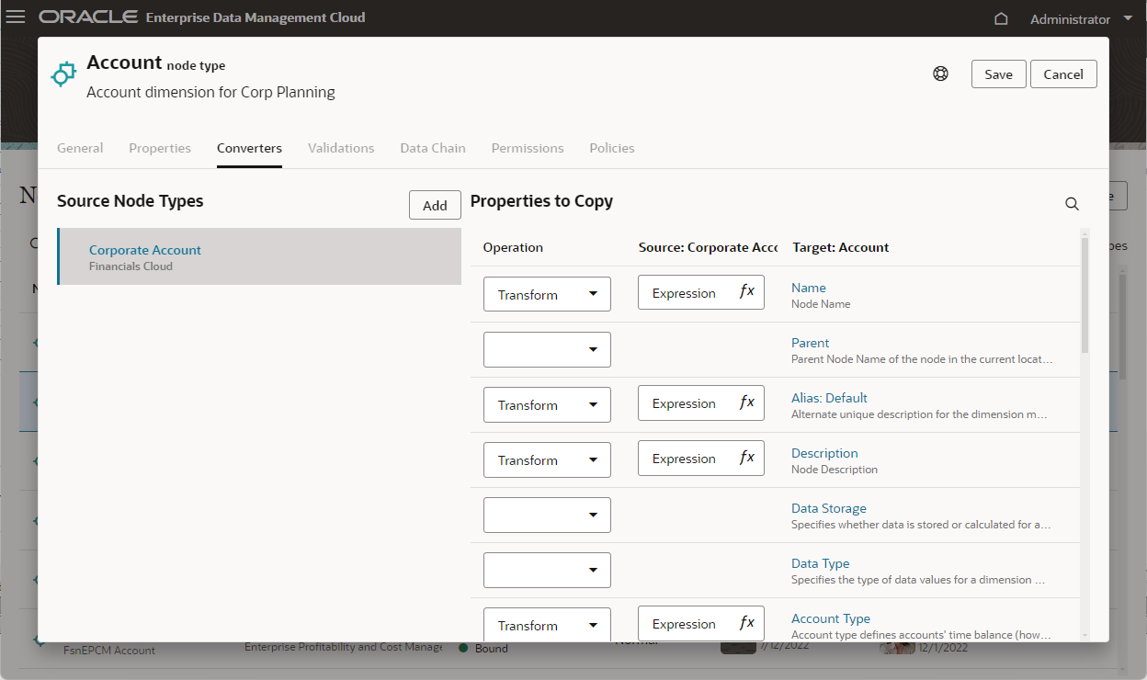Open the Data Chain tab
1147x680 pixels.
coord(433,148)
